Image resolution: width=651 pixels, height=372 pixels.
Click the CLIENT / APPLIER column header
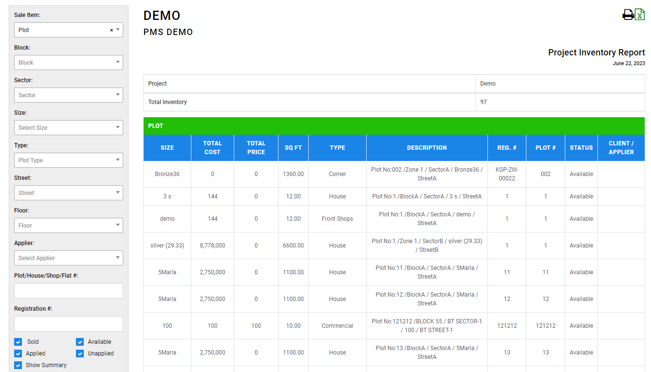click(621, 148)
